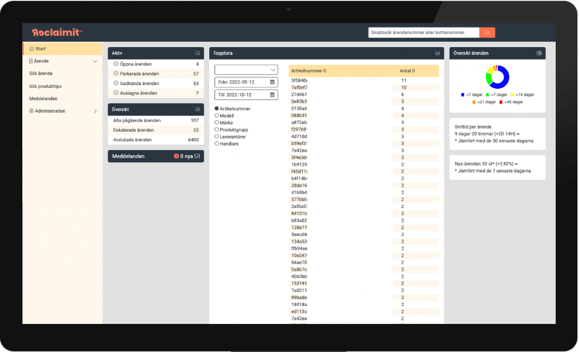Open the Översikt panel list icon

pyautogui.click(x=198, y=110)
